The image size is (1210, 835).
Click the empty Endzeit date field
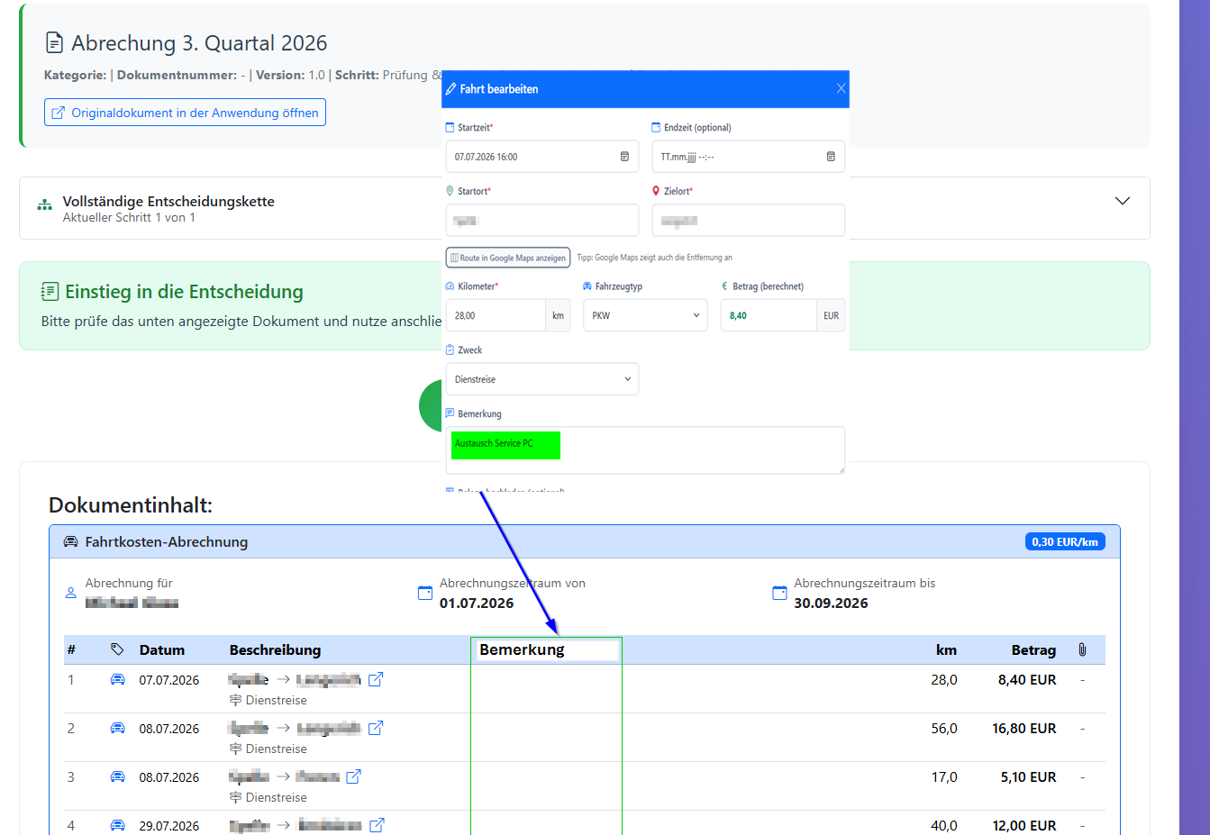click(749, 157)
